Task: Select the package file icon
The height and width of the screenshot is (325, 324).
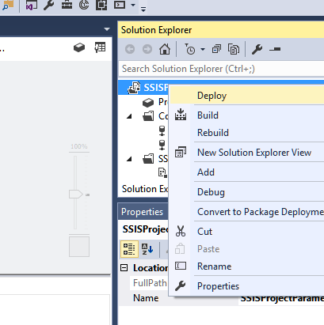Action: (162, 172)
